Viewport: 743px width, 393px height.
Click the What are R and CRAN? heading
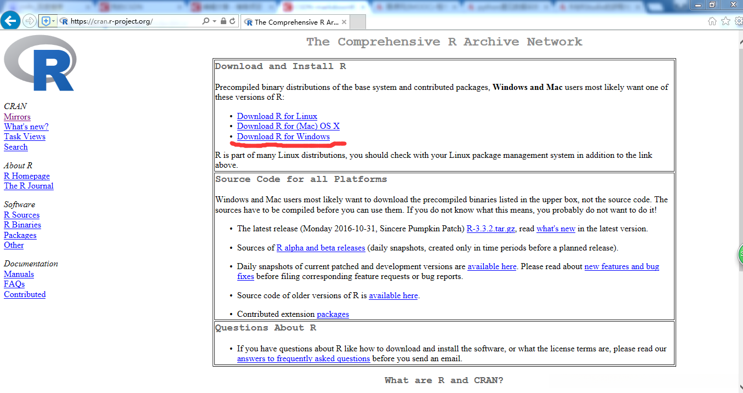click(x=444, y=380)
